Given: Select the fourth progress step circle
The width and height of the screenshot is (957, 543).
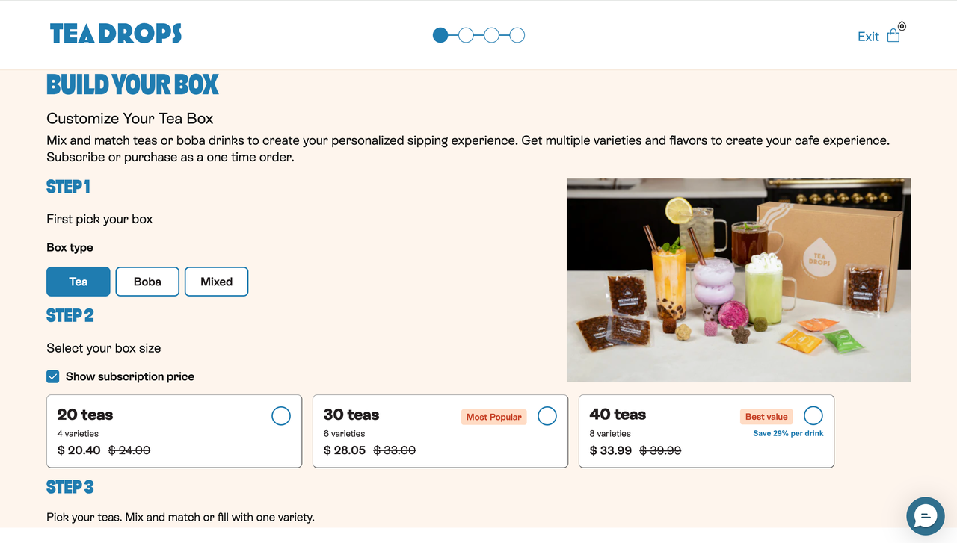Looking at the screenshot, I should 517,35.
